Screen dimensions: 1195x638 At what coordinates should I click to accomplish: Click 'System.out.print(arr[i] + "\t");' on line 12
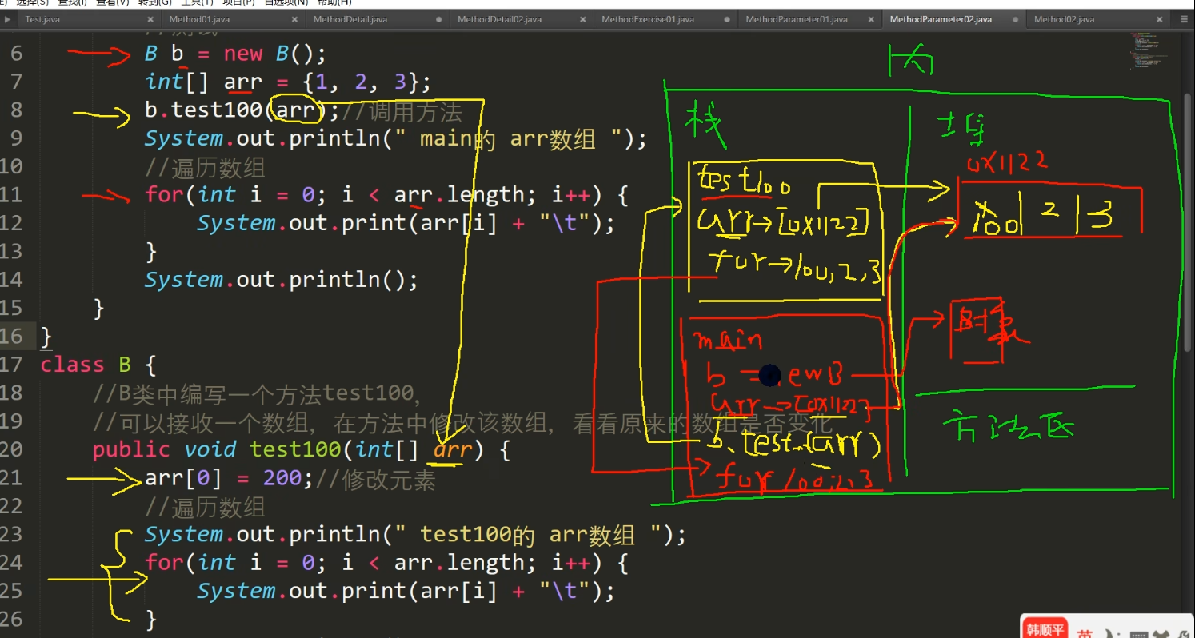tap(406, 223)
